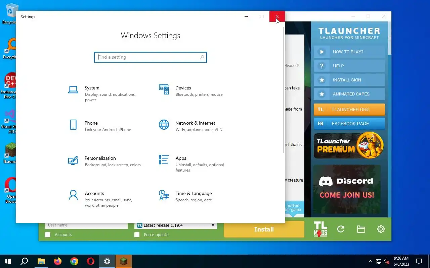Click Accounts title in Windows Settings
Viewport: 430px width, 268px height.
pyautogui.click(x=94, y=193)
